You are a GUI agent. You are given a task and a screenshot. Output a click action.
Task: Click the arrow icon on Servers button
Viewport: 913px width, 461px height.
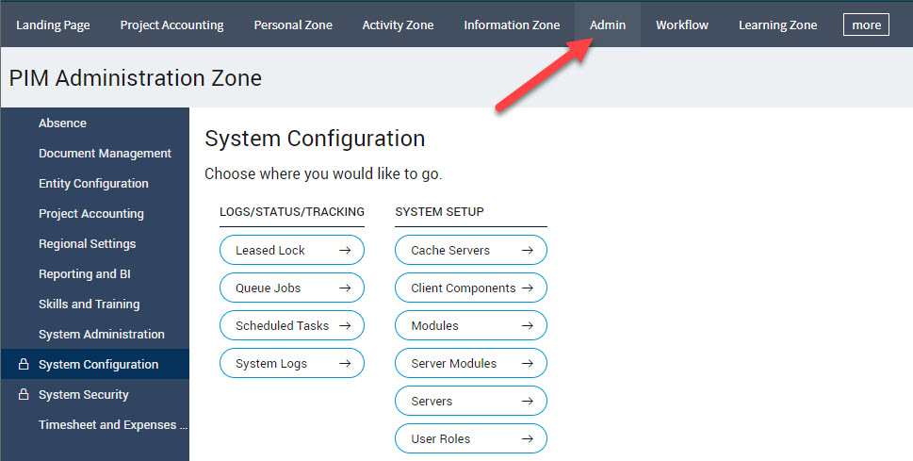tap(528, 401)
